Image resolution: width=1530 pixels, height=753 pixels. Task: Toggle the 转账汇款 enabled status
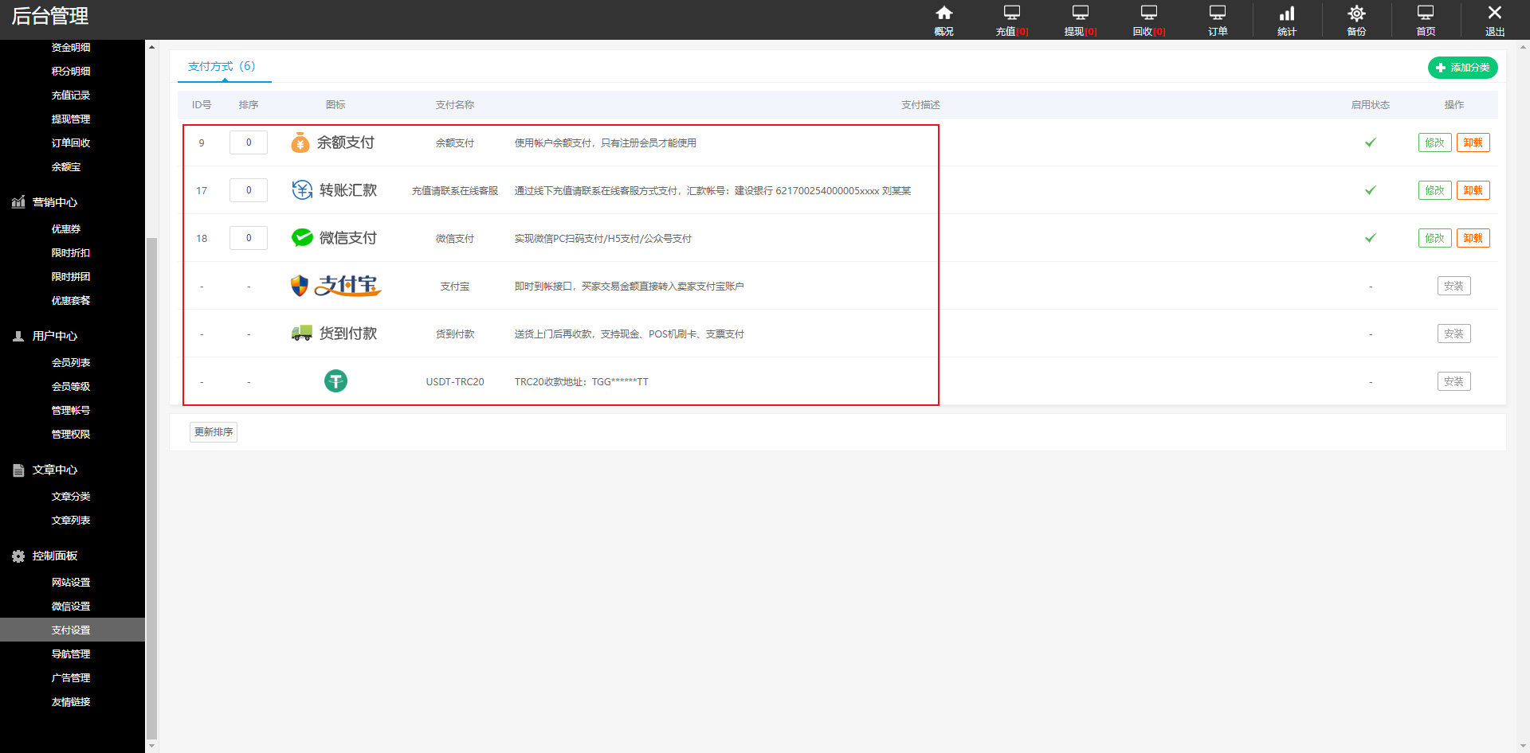pos(1370,190)
